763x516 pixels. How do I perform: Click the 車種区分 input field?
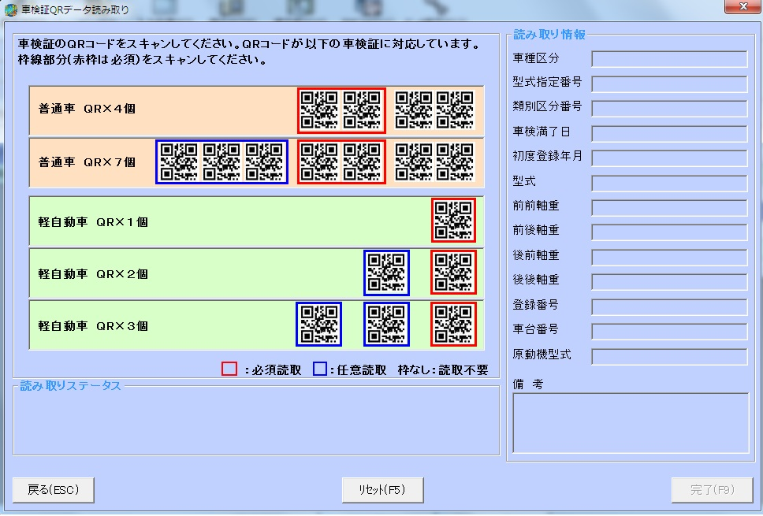(669, 59)
